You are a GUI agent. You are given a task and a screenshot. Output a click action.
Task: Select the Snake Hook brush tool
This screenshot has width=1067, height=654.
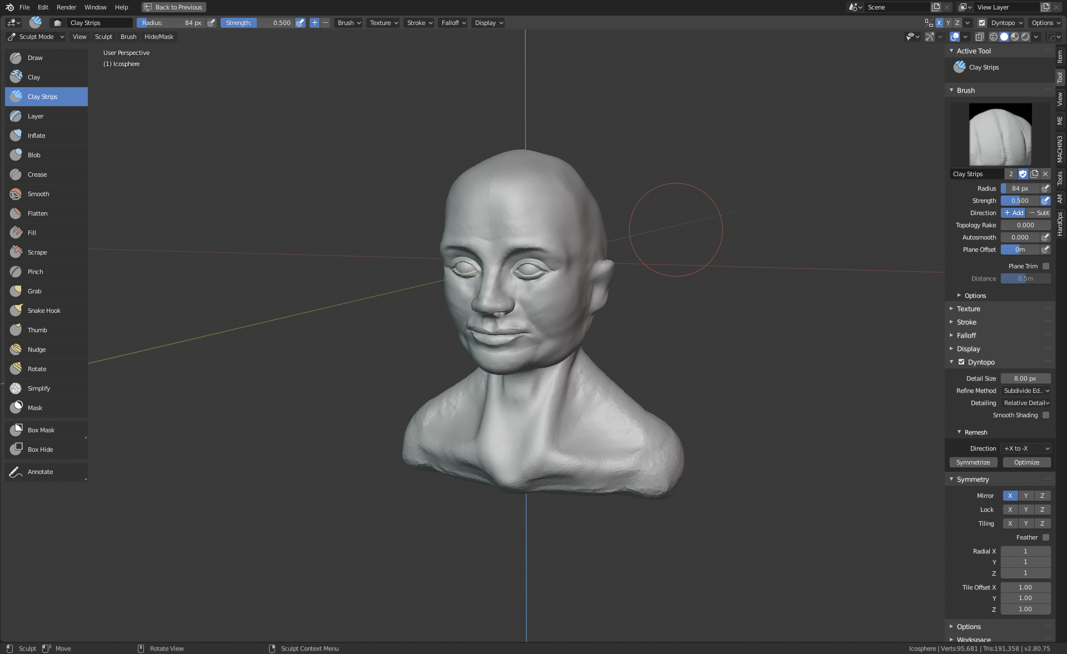click(x=44, y=311)
